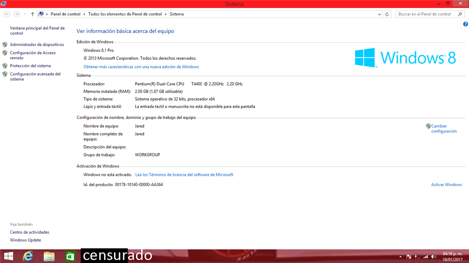Select 'Sistema' breadcrumb
The height and width of the screenshot is (263, 469).
[176, 14]
